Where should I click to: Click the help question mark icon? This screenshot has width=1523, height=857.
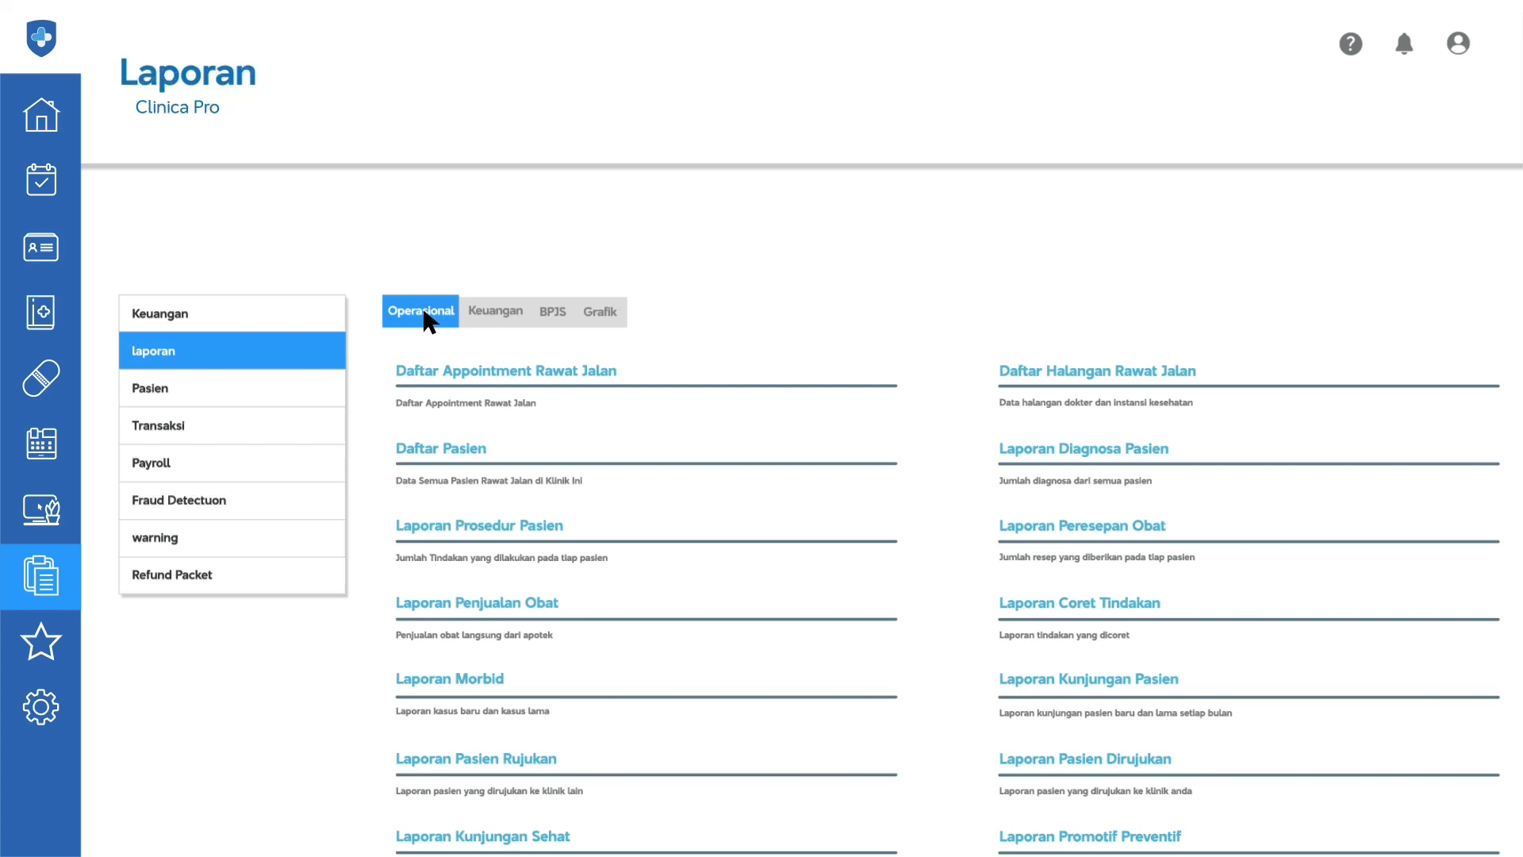(1350, 44)
